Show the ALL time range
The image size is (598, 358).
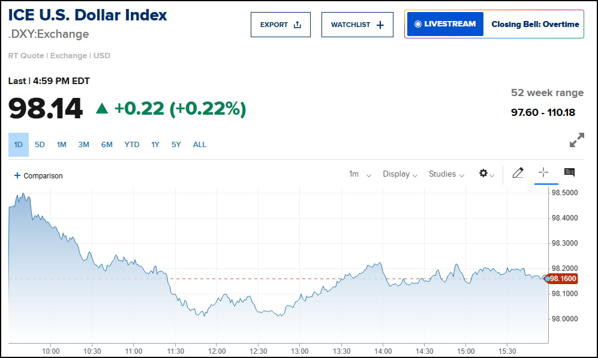click(200, 144)
